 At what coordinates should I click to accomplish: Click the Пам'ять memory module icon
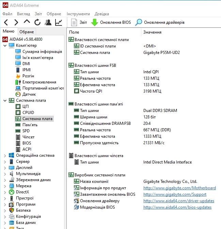pos(18,125)
